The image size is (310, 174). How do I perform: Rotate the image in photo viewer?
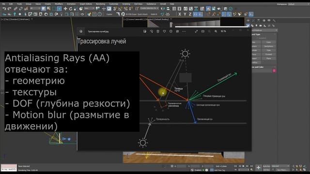[x=151, y=31]
